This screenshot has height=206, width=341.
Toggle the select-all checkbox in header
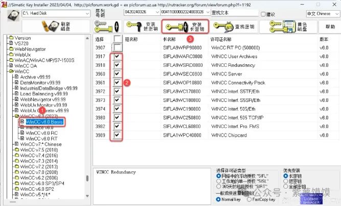pyautogui.click(x=118, y=39)
